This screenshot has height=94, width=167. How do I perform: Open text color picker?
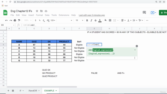point(100,20)
